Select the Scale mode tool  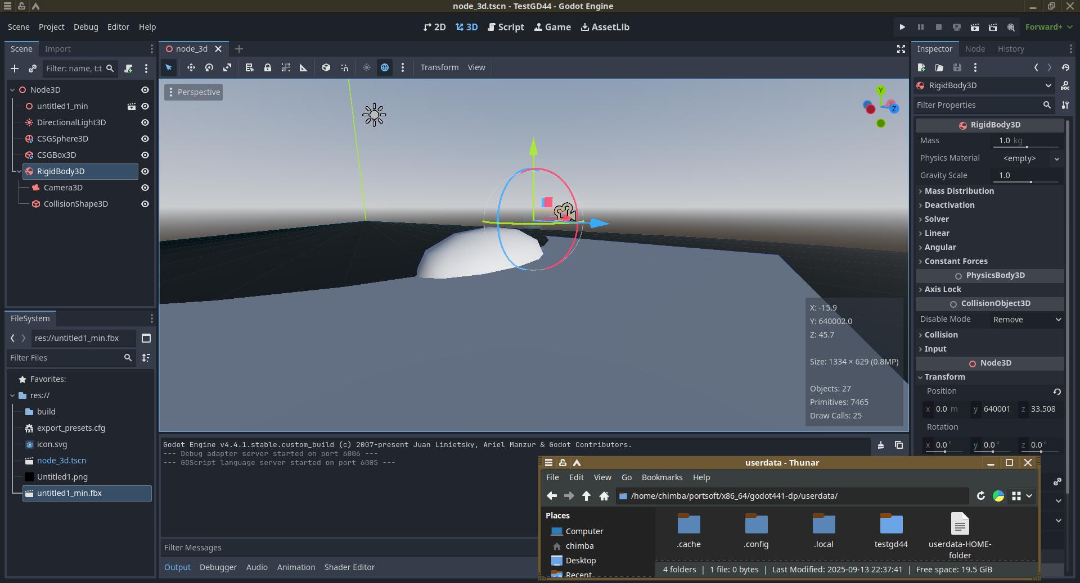point(227,67)
